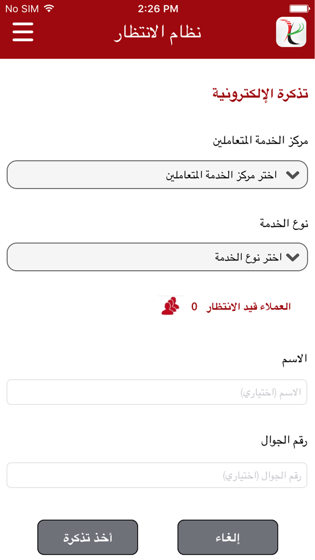The height and width of the screenshot is (560, 315).
Task: Expand the اختر مركز الخدمة المتعاملين dropdown
Action: (157, 175)
